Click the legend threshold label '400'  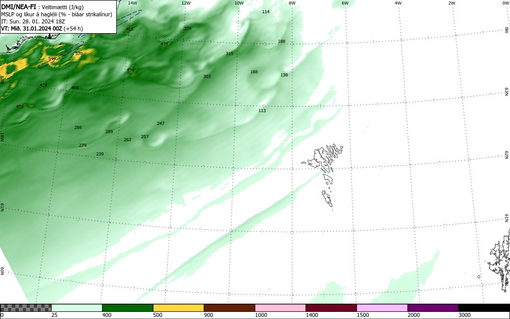coord(107,315)
